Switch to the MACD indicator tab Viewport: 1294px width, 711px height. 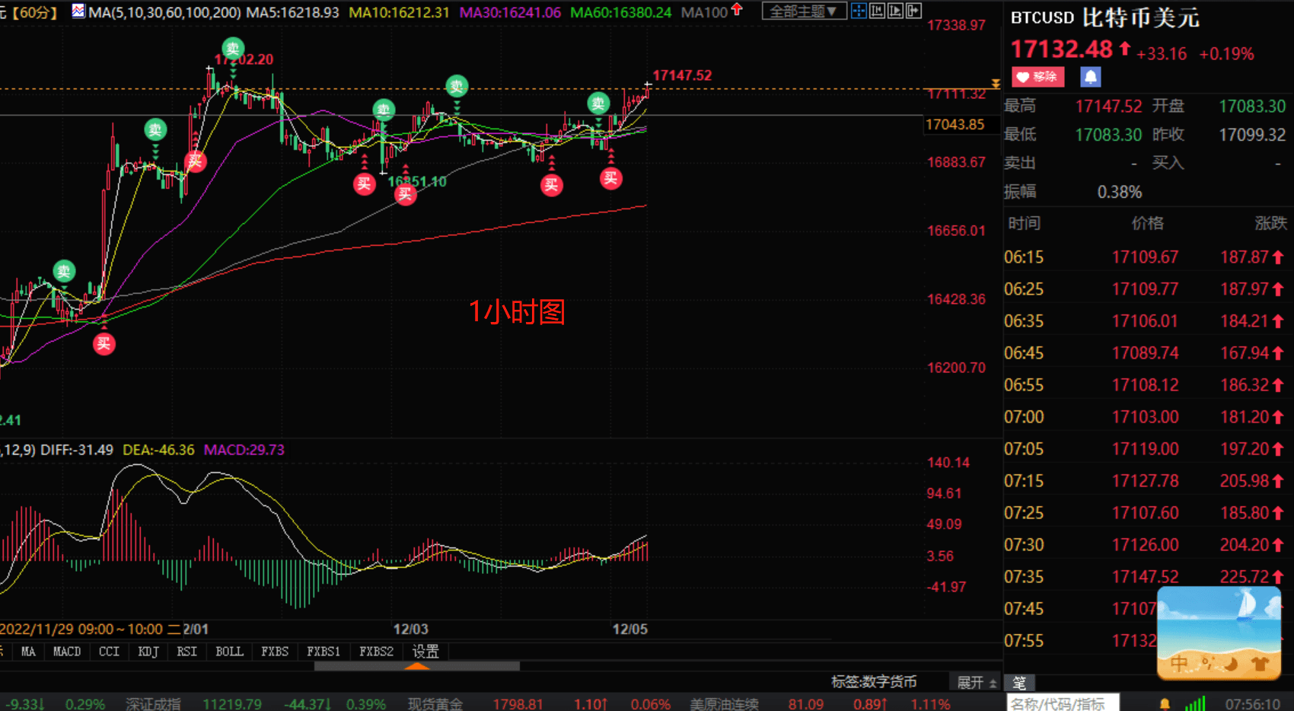[x=67, y=652]
